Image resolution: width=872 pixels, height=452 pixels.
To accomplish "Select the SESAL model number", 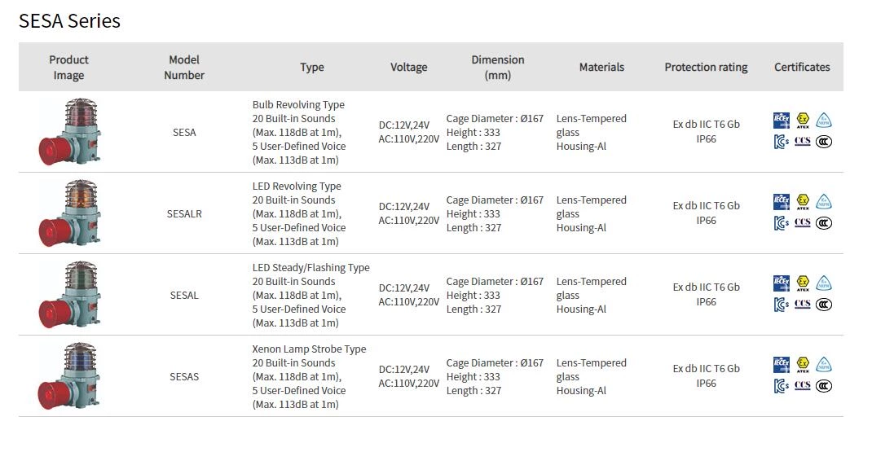I will pyautogui.click(x=184, y=295).
